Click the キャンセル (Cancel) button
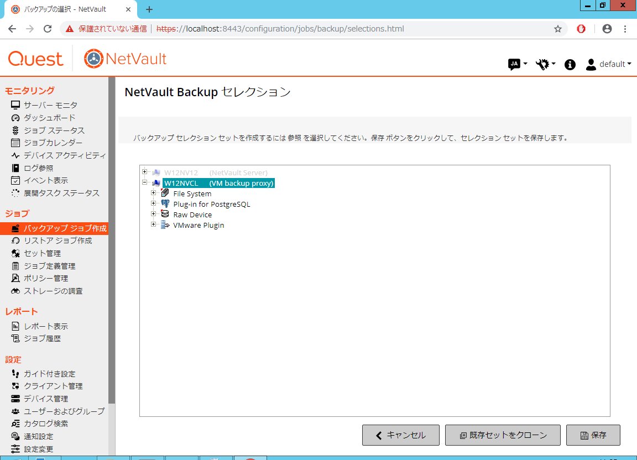637x460 pixels. tap(400, 435)
